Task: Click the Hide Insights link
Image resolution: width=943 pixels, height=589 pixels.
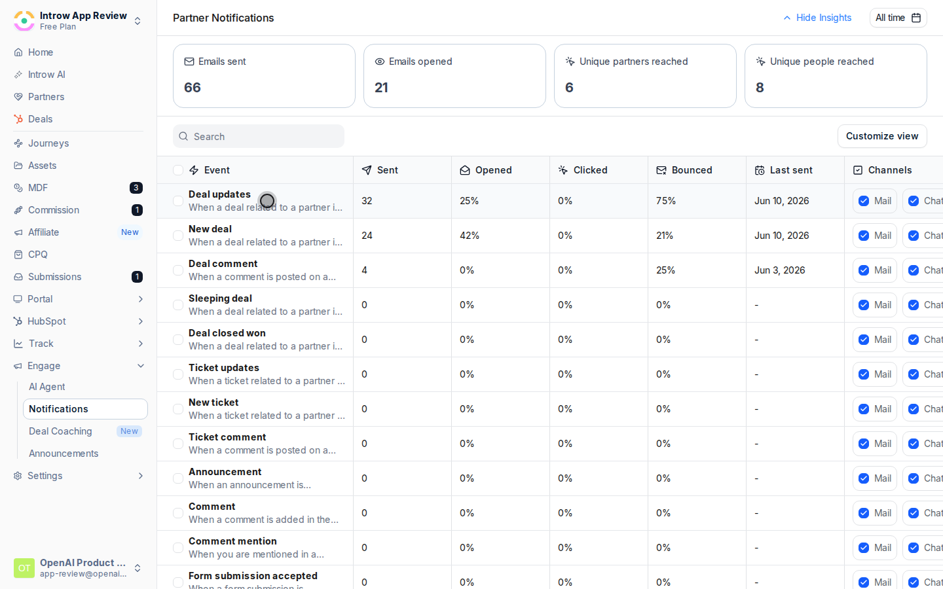Action: [824, 18]
